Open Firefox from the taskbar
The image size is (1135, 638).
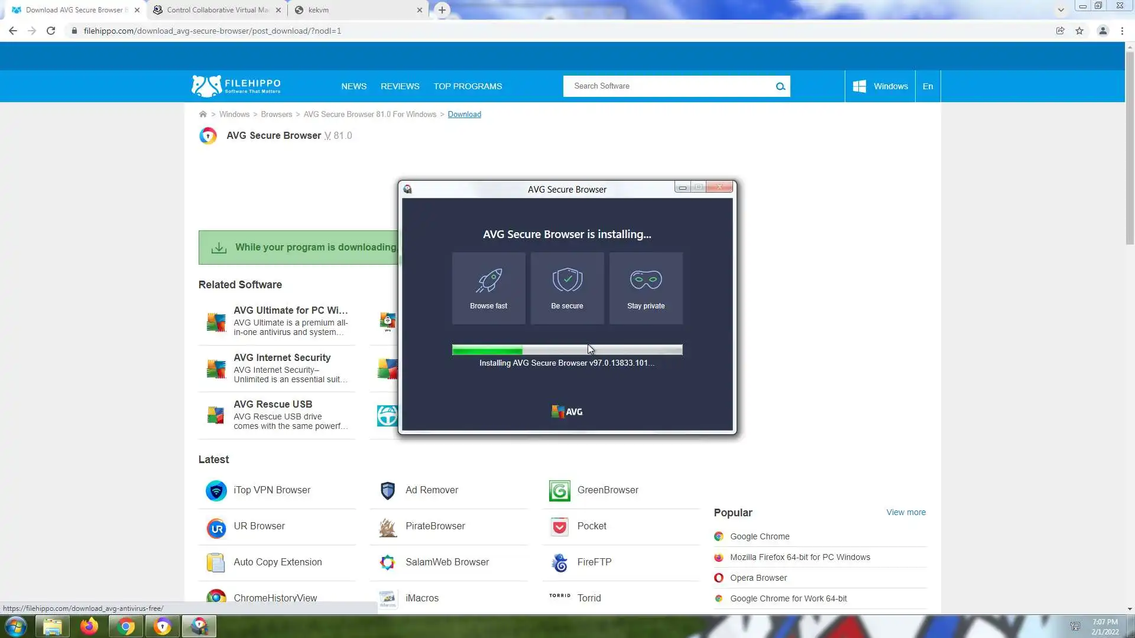(89, 626)
